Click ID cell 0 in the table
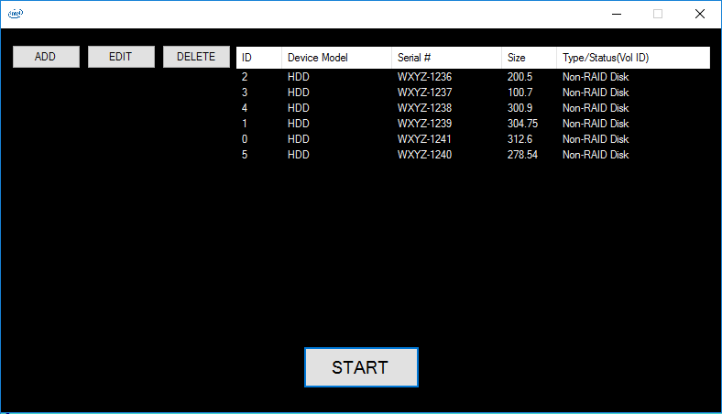The image size is (722, 414). pos(245,139)
